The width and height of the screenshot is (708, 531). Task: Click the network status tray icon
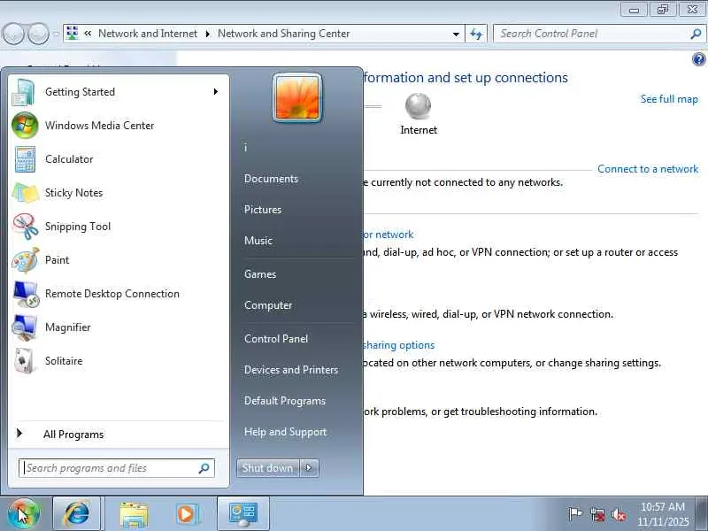[x=597, y=514]
